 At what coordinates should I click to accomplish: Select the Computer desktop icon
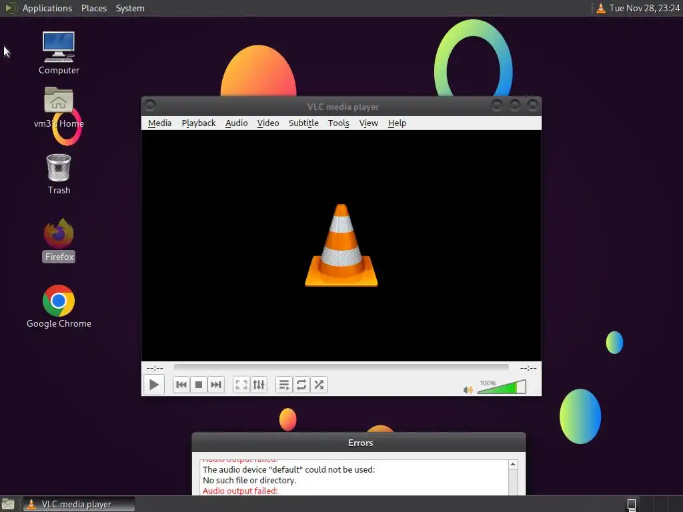tap(59, 53)
